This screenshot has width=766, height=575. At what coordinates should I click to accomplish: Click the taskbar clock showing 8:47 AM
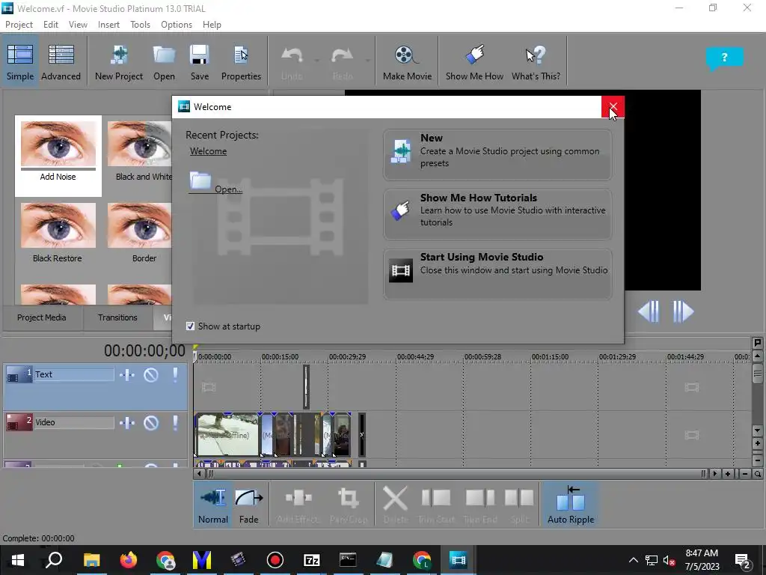(x=702, y=560)
